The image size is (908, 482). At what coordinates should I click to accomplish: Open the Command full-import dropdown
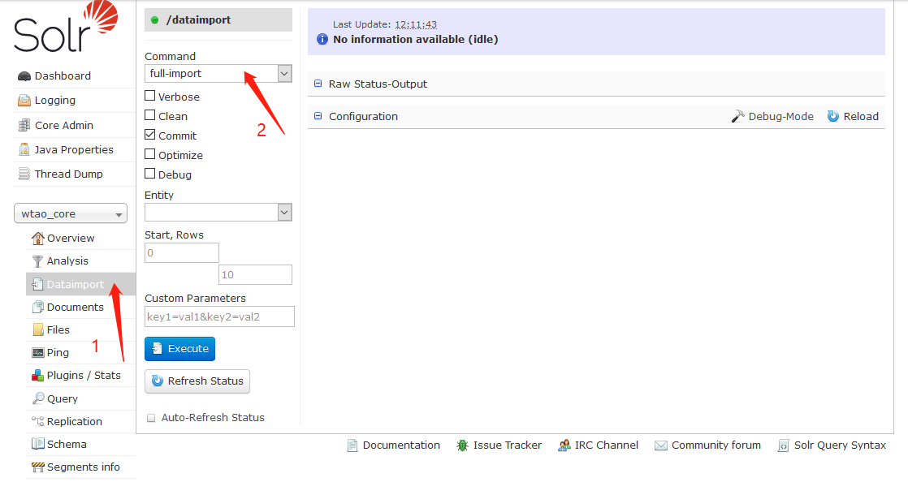click(218, 74)
